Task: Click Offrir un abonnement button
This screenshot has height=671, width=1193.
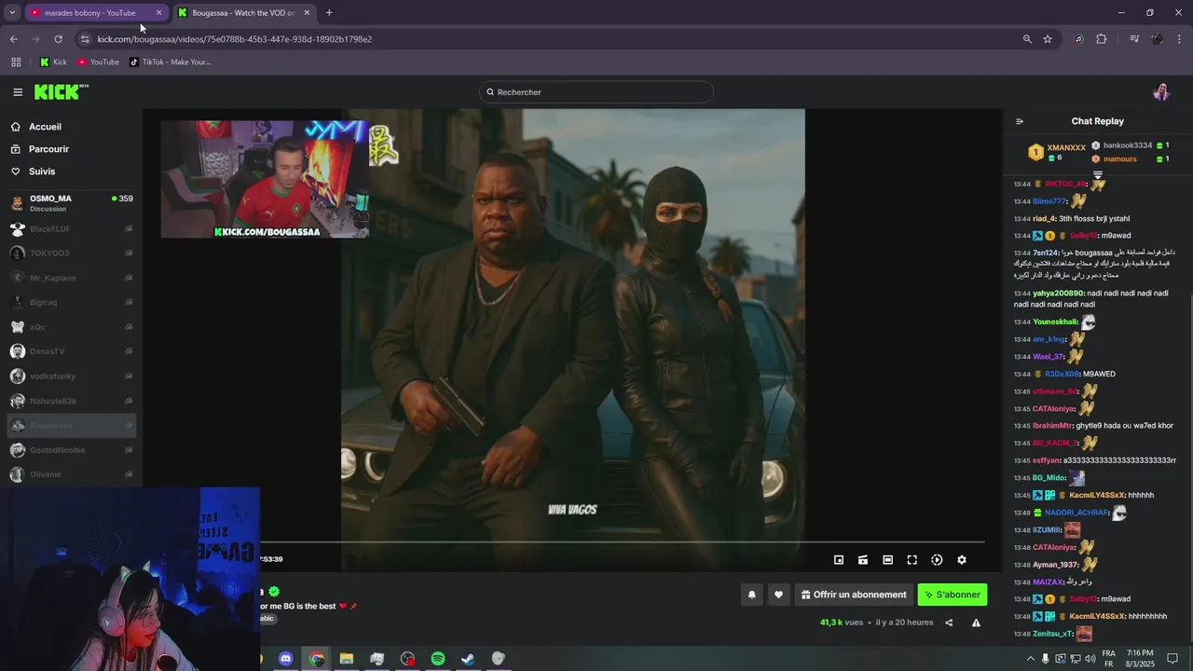Action: 853,595
